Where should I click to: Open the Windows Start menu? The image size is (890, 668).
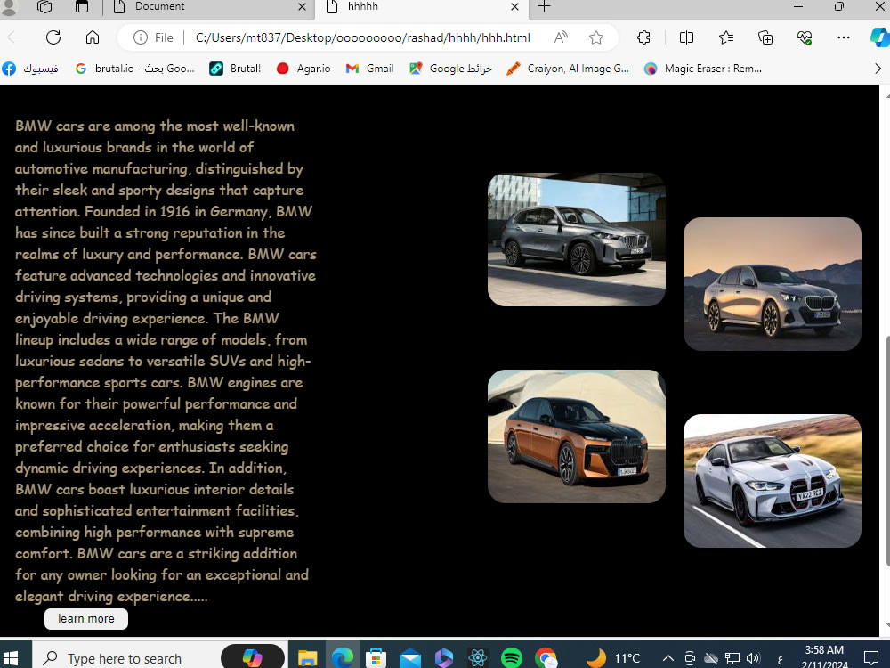point(11,658)
